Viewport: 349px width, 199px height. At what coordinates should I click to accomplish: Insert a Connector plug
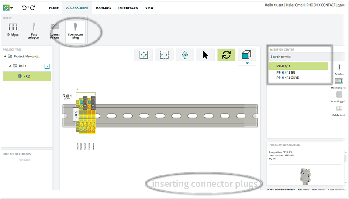(75, 30)
